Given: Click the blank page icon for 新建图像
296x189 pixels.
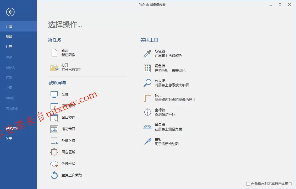Looking at the screenshot, I should [x=54, y=52].
